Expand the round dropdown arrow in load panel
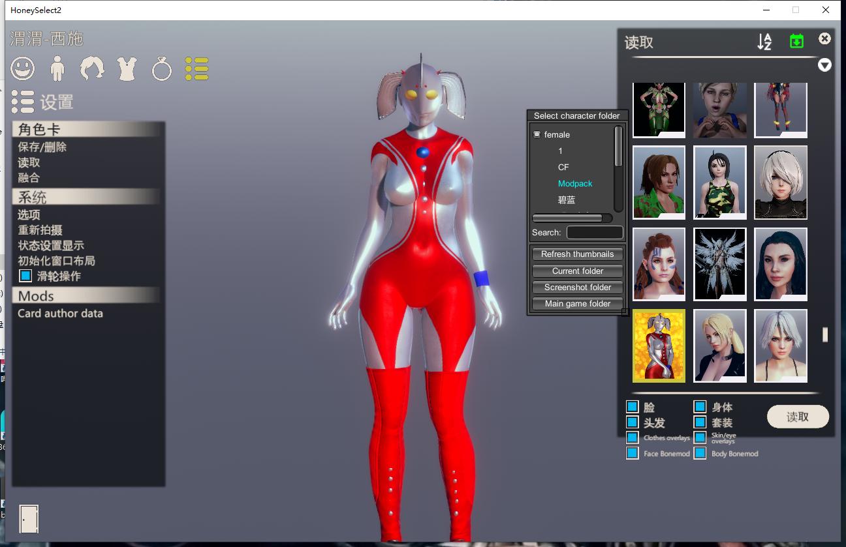Screen dimensions: 846x547 pyautogui.click(x=825, y=65)
